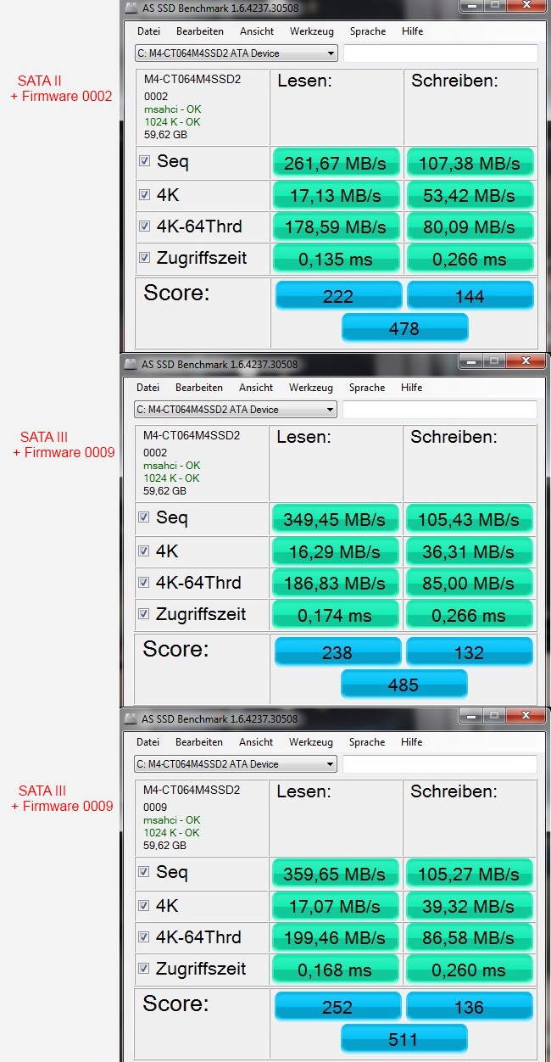The image size is (551, 1062).
Task: Open Hilfe menu in the 485-score window
Action: pyautogui.click(x=412, y=388)
